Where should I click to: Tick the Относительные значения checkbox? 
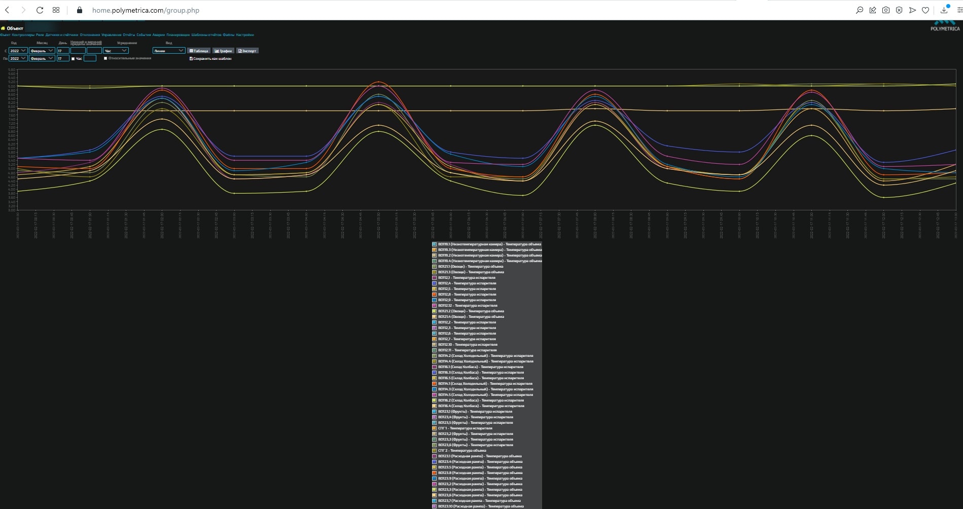pyautogui.click(x=105, y=58)
